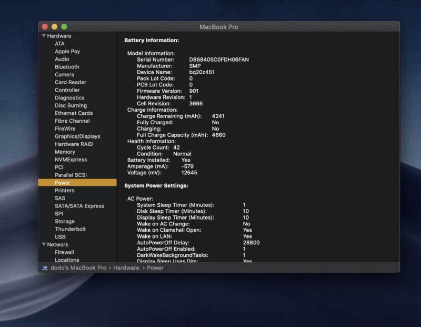Select the Network category label
421x327 pixels.
pos(57,244)
